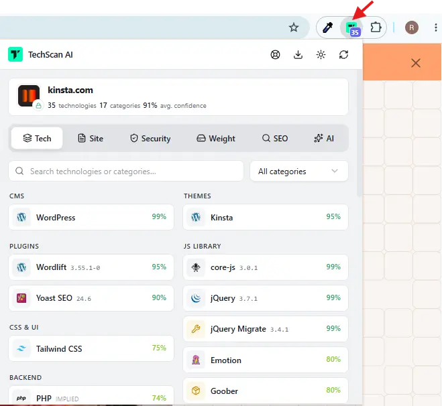Click the Emotion icon
The image size is (442, 406).
click(196, 360)
